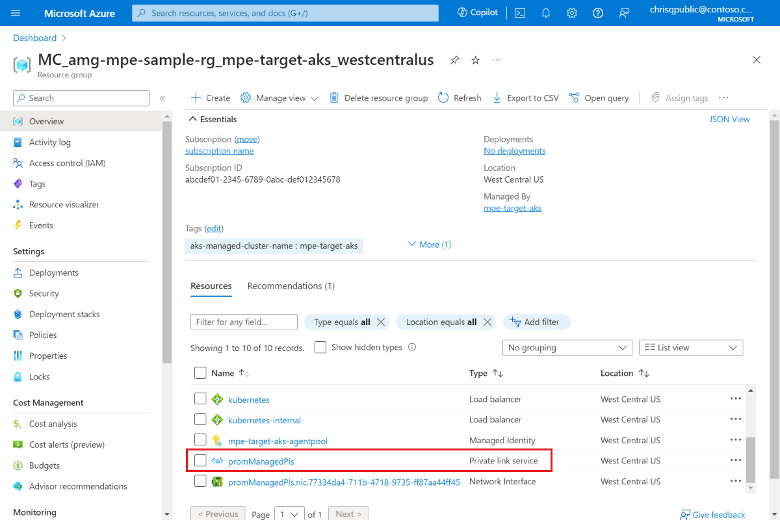
Task: Open toolbar overflow ellipsis after Assign tags
Action: [x=723, y=98]
